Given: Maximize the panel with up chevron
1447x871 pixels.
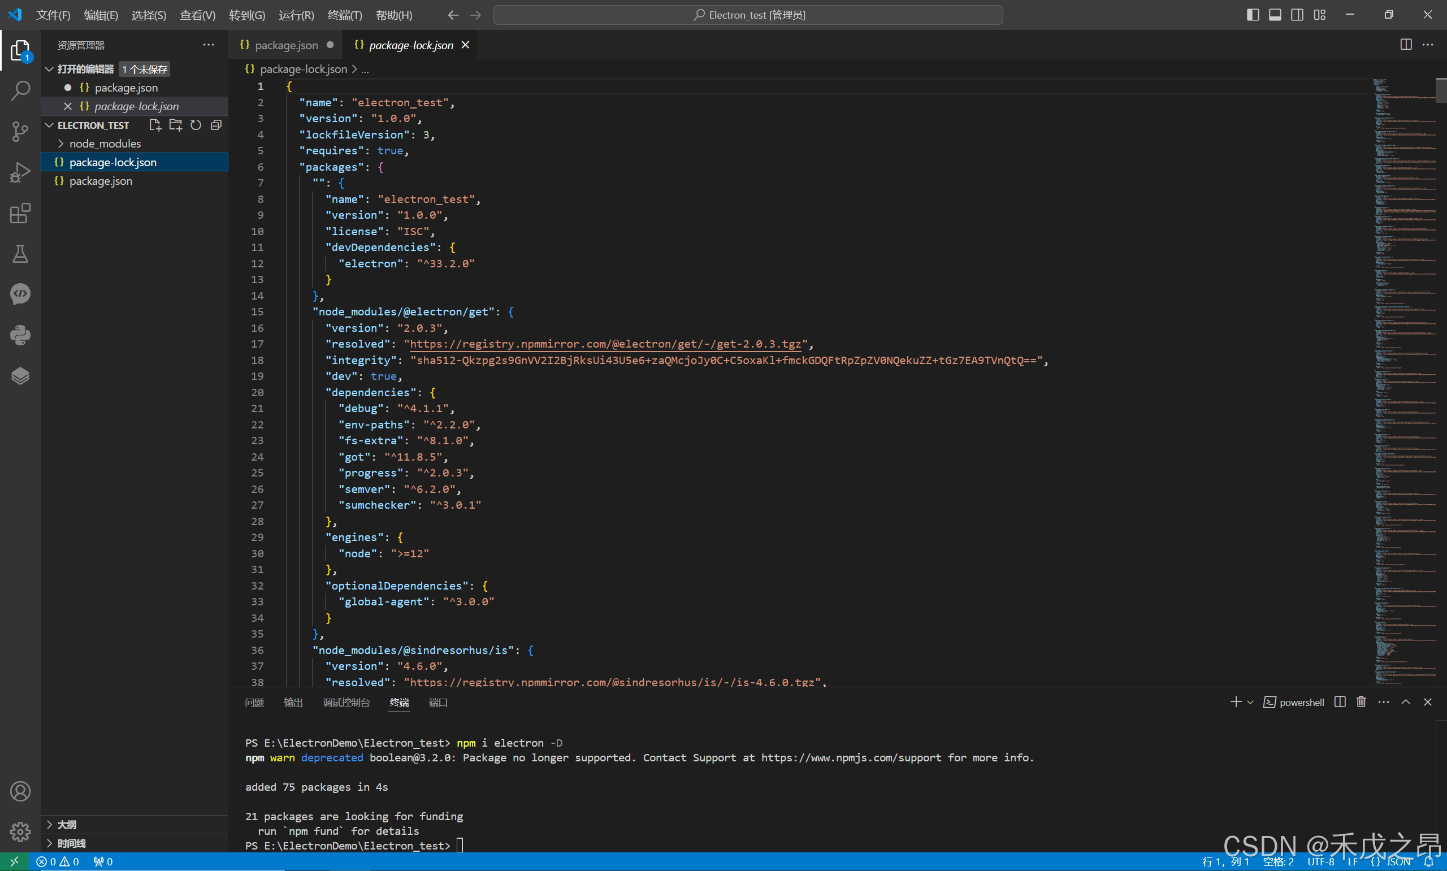Looking at the screenshot, I should [x=1406, y=702].
